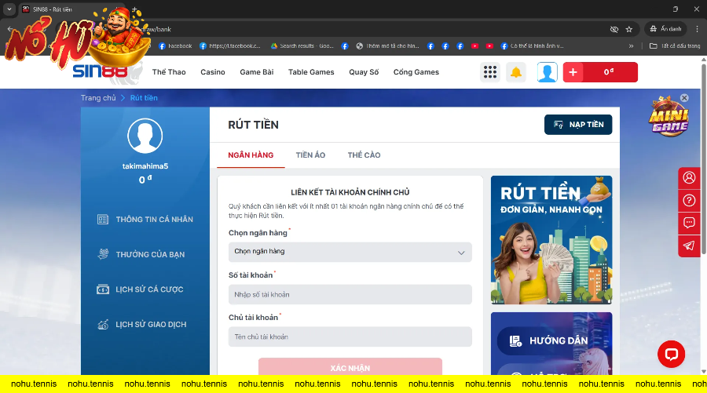Go to Trang chủ breadcrumb link
Image resolution: width=707 pixels, height=393 pixels.
point(97,98)
